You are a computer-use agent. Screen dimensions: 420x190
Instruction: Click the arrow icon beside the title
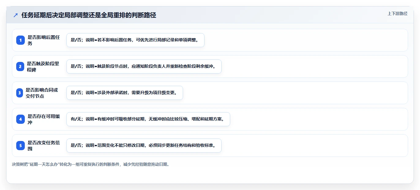coord(16,15)
